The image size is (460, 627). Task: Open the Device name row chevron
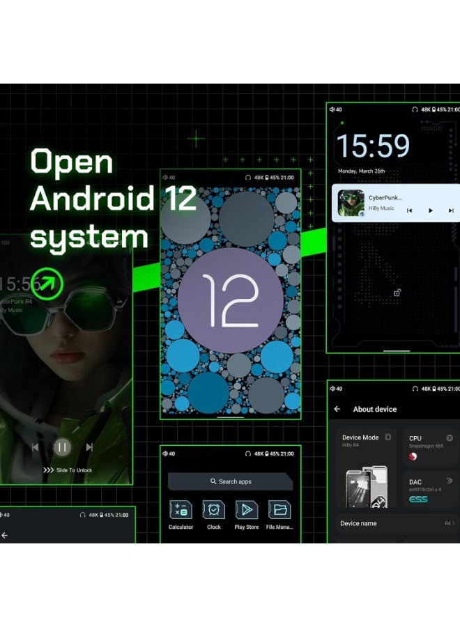pyautogui.click(x=453, y=523)
